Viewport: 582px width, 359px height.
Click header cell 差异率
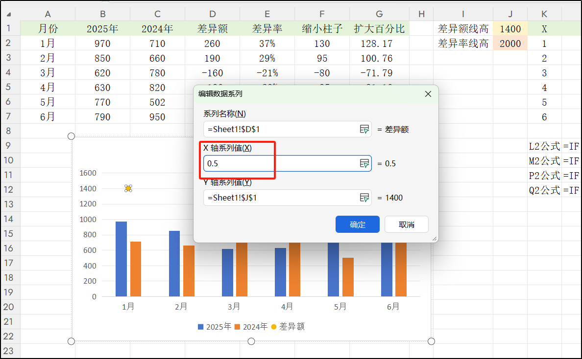[267, 28]
